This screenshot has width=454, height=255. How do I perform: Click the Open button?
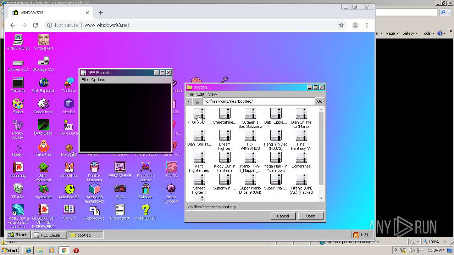pos(310,216)
